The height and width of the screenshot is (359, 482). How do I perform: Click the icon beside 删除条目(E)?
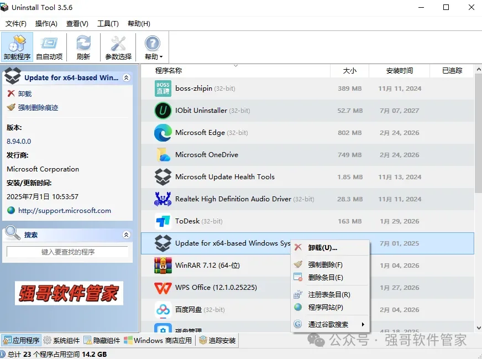(x=298, y=277)
